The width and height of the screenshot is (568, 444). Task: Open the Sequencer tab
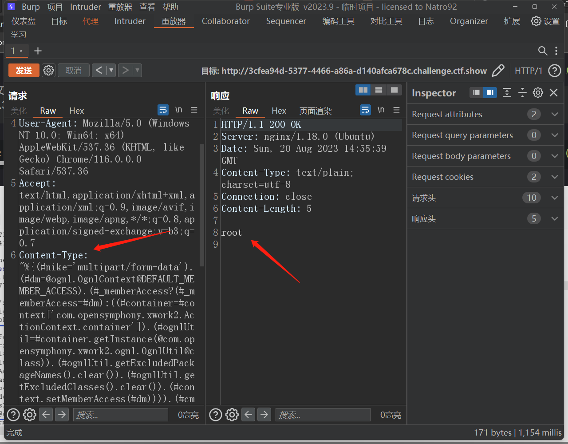(286, 21)
